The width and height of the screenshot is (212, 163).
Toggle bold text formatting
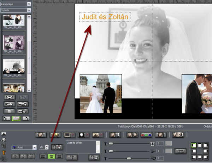point(16,156)
